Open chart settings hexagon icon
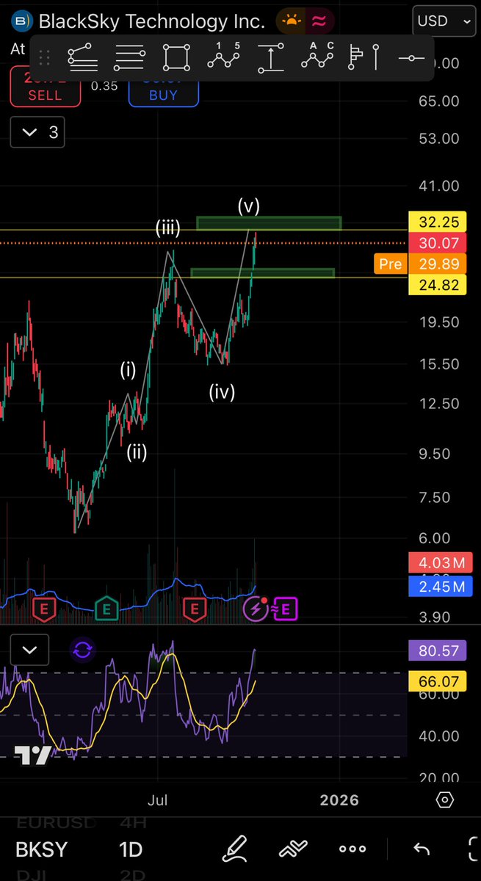This screenshot has width=481, height=881. pos(445,800)
